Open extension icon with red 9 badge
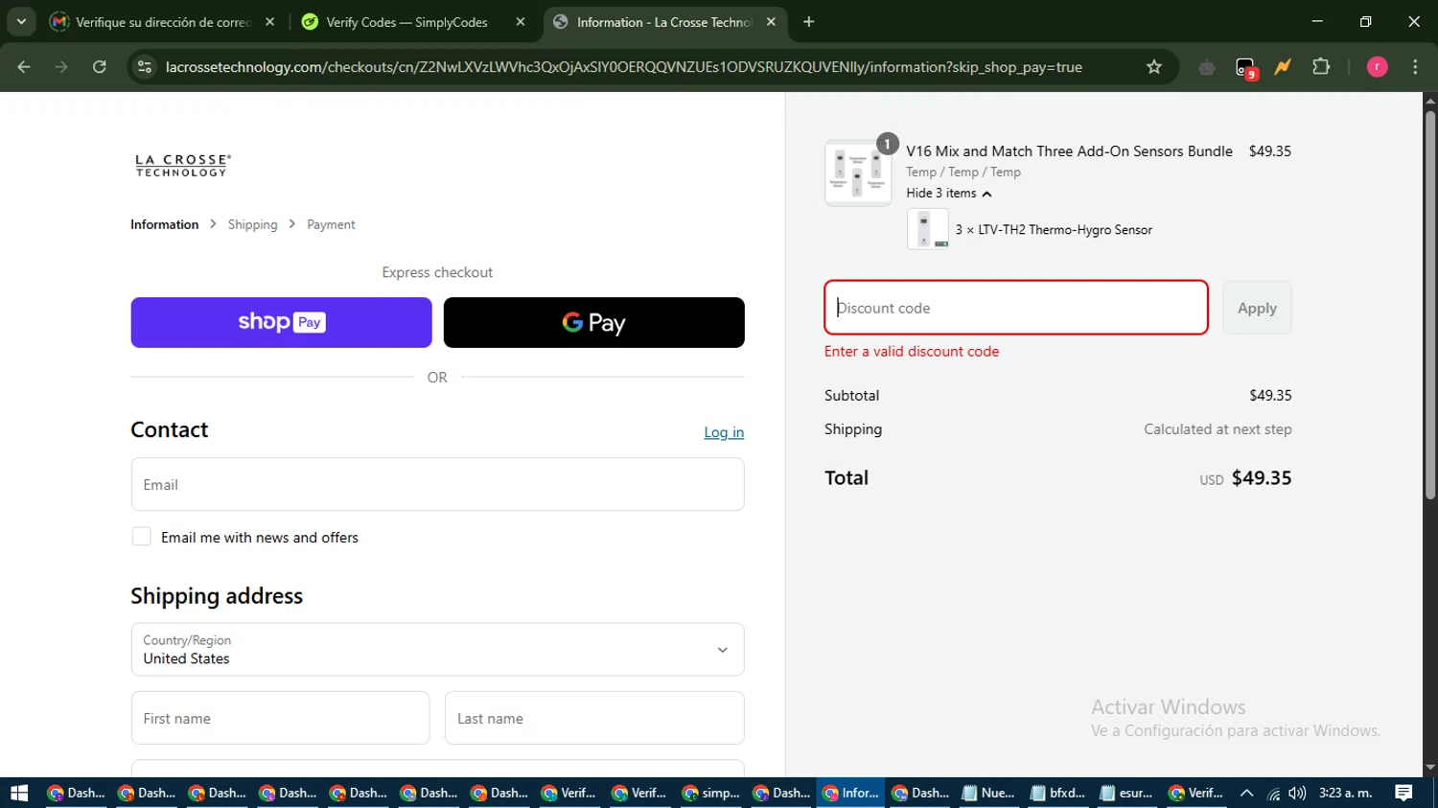 1245,67
